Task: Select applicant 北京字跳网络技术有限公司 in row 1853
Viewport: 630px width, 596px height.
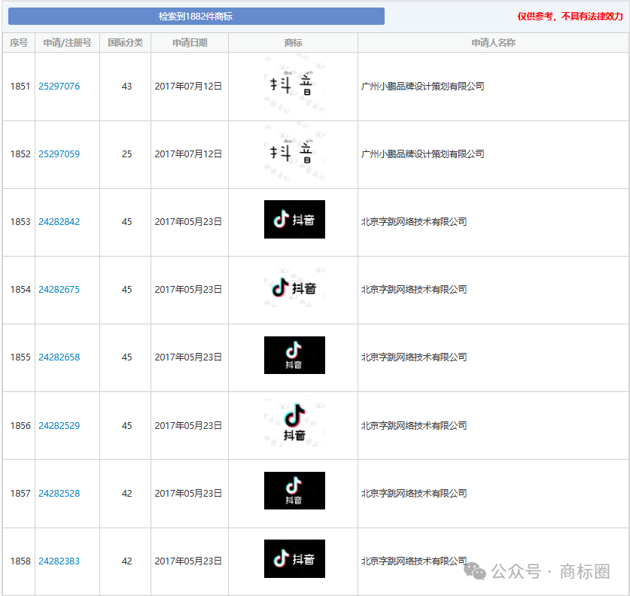Action: [x=414, y=222]
